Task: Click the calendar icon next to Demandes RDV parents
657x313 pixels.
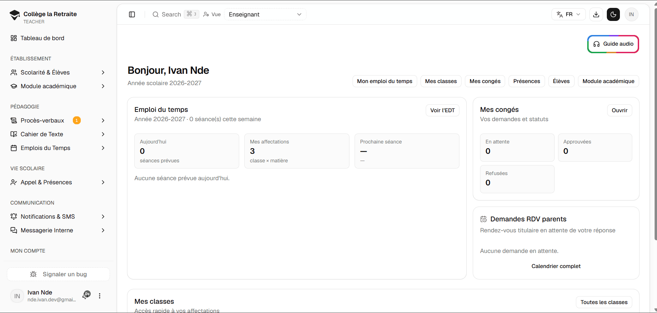Action: click(x=483, y=219)
